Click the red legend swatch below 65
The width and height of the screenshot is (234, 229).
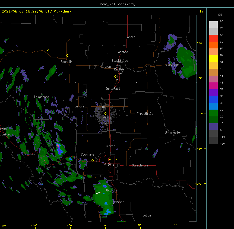213,38
